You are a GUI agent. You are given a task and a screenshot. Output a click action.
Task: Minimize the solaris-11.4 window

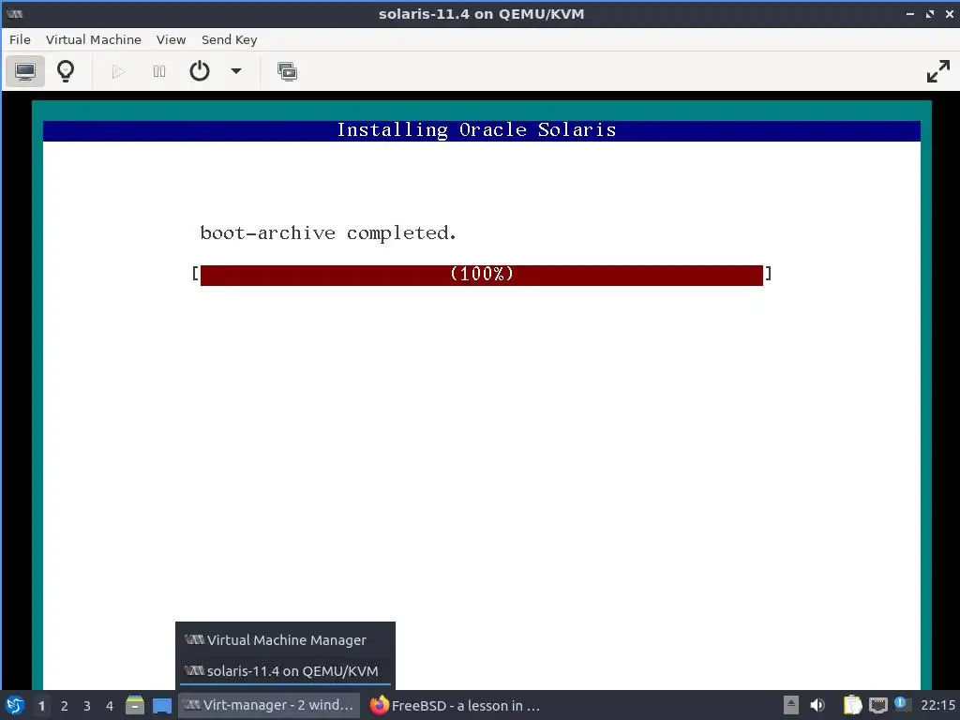click(909, 14)
